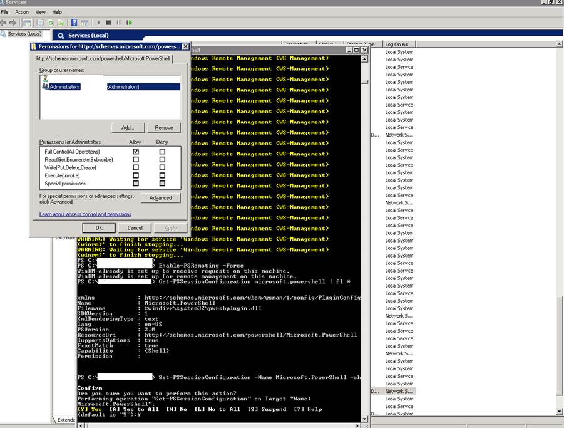Select Administrators in Group or user names

[64, 87]
